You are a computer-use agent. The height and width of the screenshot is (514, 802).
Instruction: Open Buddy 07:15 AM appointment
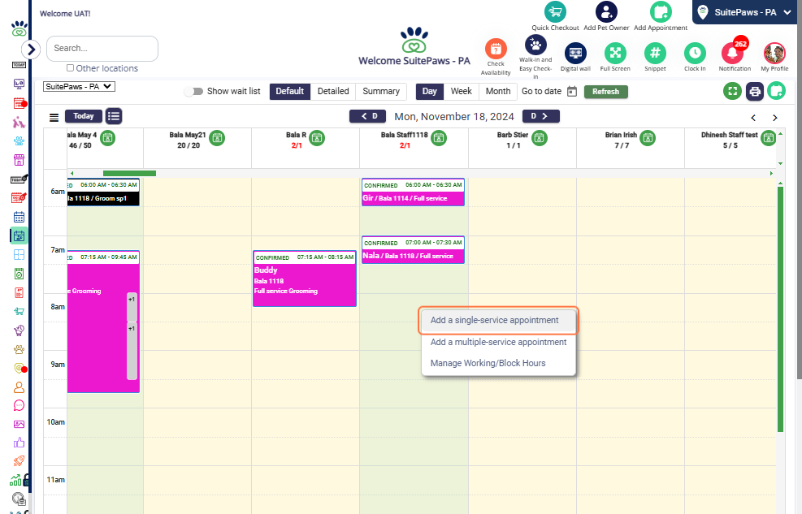305,279
